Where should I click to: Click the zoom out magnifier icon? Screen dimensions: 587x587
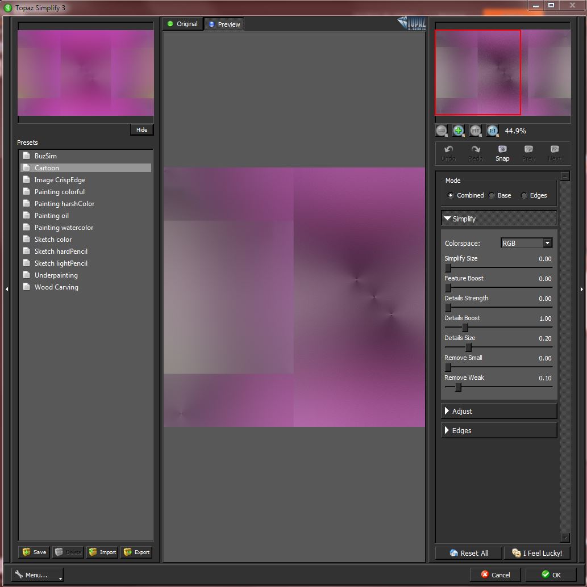point(442,131)
